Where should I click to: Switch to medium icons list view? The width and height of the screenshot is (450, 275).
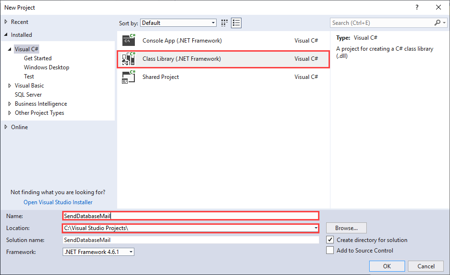tap(236, 23)
